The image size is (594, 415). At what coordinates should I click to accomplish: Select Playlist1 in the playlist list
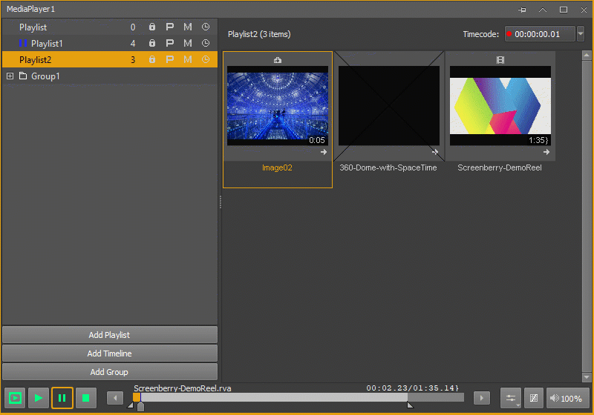47,44
